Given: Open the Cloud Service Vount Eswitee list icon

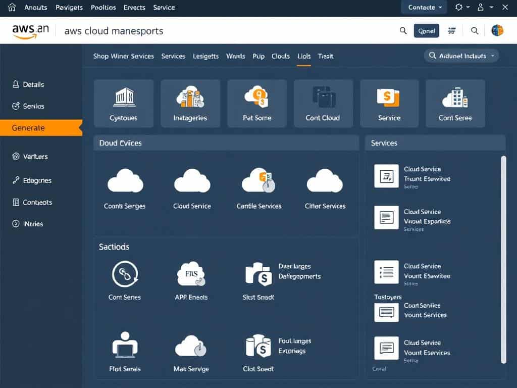Looking at the screenshot, I should pos(386,272).
